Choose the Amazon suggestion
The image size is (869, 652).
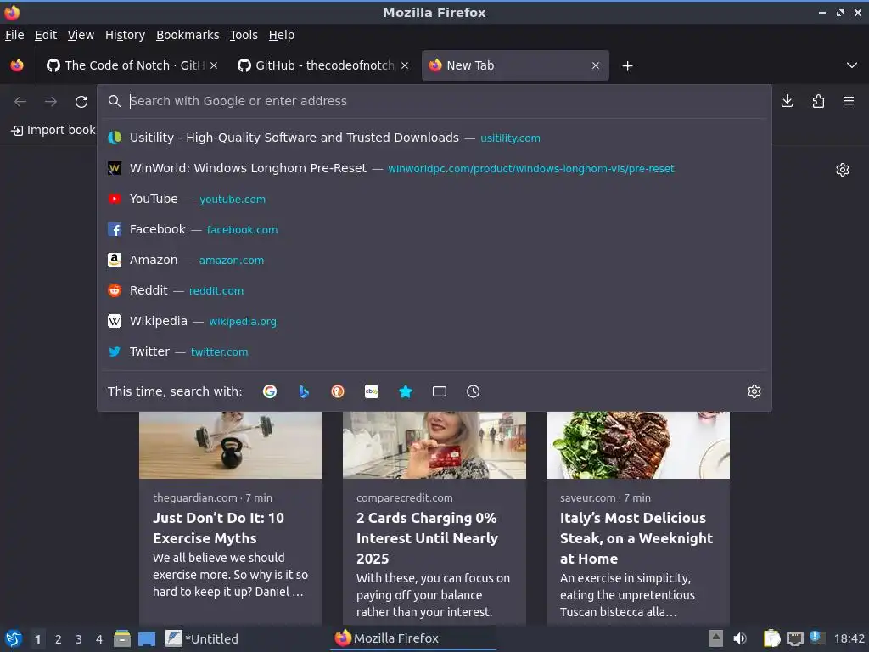(434, 260)
